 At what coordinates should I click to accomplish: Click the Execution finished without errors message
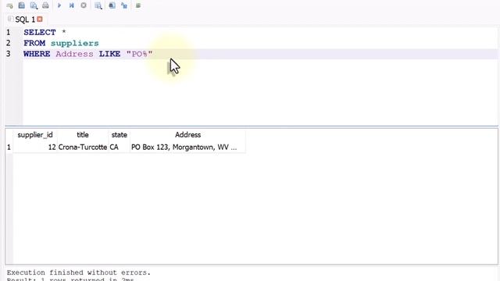coord(78,272)
